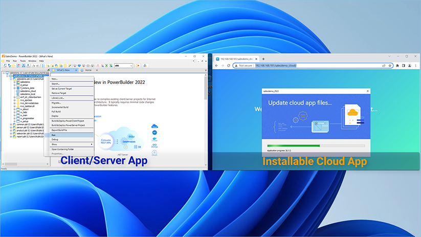Open the browser three-dot menu

[x=416, y=66]
